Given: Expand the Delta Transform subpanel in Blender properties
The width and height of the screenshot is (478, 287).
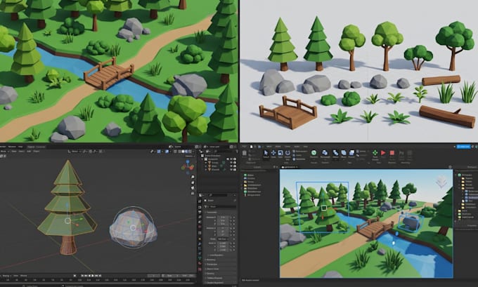Looking at the screenshot, I should pos(217,255).
